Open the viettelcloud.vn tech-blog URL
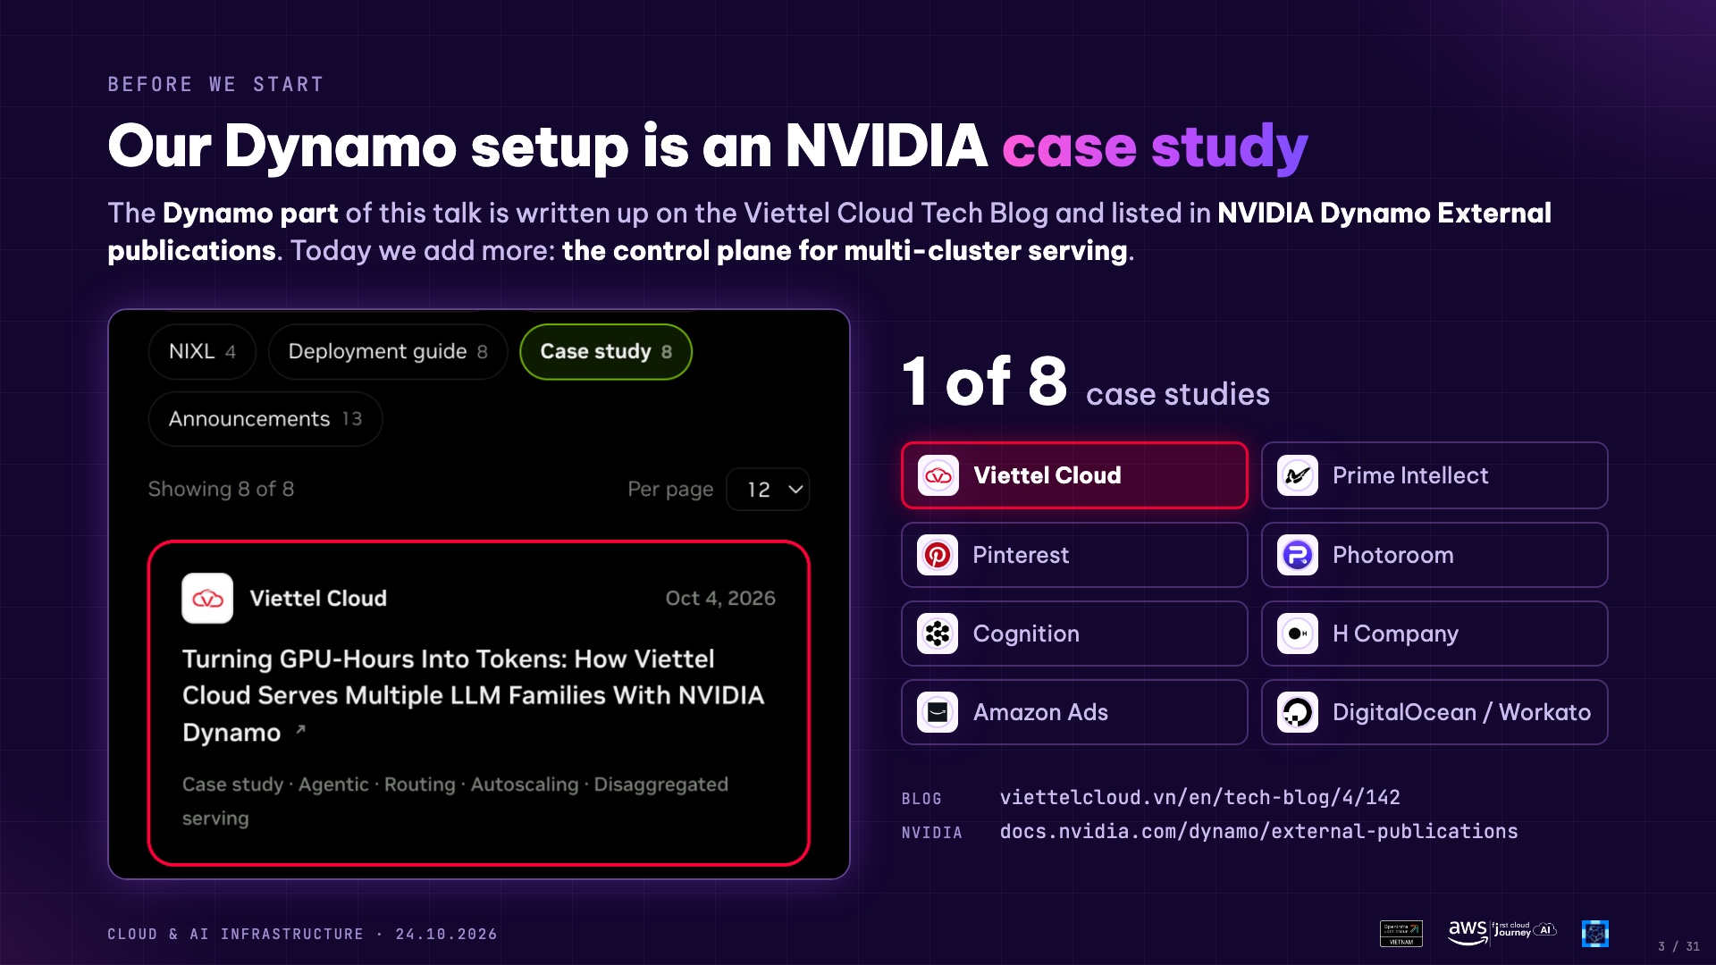The width and height of the screenshot is (1716, 965). (x=1199, y=797)
